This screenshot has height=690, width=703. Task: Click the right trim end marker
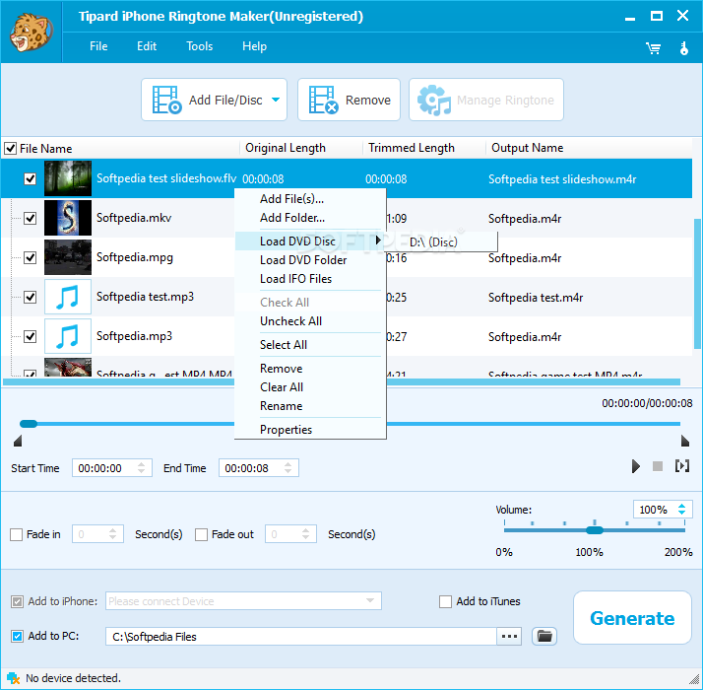pos(685,441)
